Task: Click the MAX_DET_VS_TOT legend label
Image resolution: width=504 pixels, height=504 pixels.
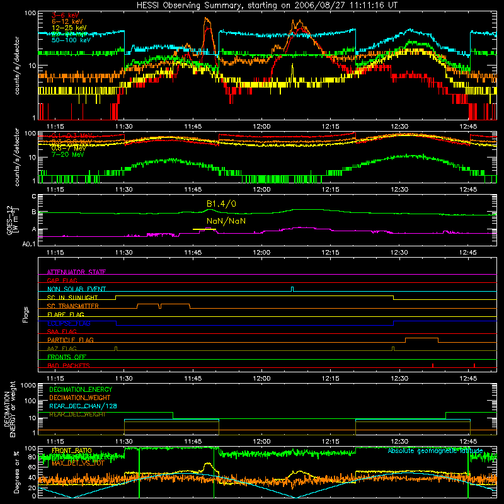Action: pyautogui.click(x=78, y=463)
